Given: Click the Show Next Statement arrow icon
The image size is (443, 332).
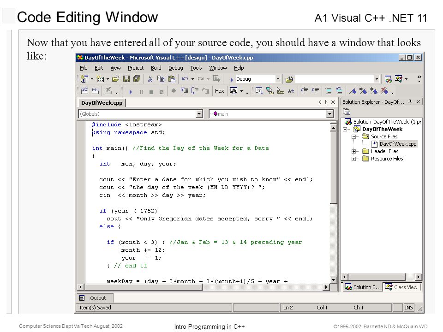Looking at the screenshot, I should (174, 91).
